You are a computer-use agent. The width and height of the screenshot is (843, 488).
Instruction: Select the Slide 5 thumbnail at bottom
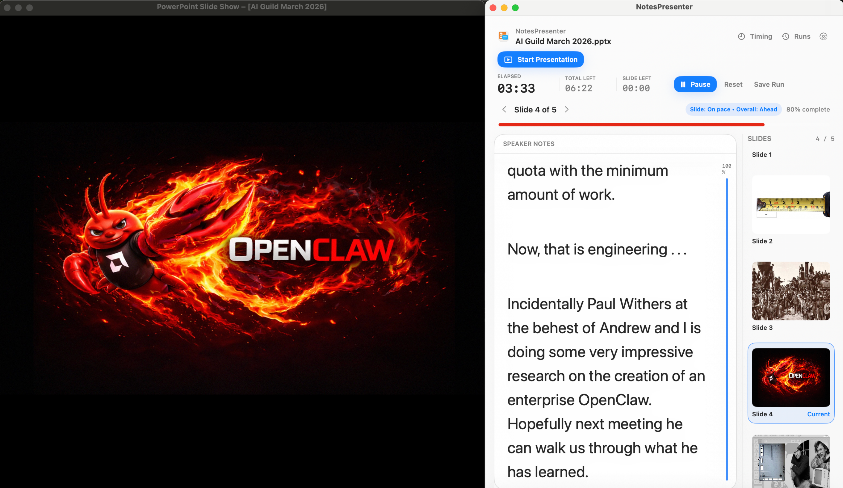click(791, 461)
